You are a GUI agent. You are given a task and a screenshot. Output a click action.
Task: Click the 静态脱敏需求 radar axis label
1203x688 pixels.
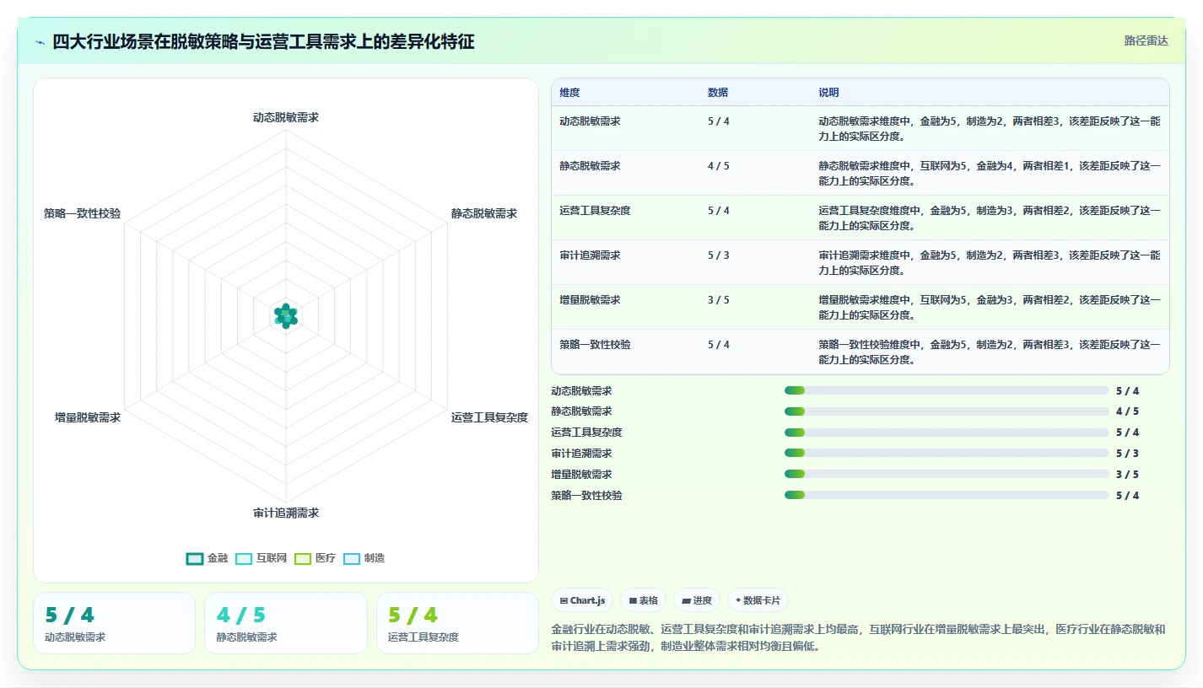coord(484,214)
